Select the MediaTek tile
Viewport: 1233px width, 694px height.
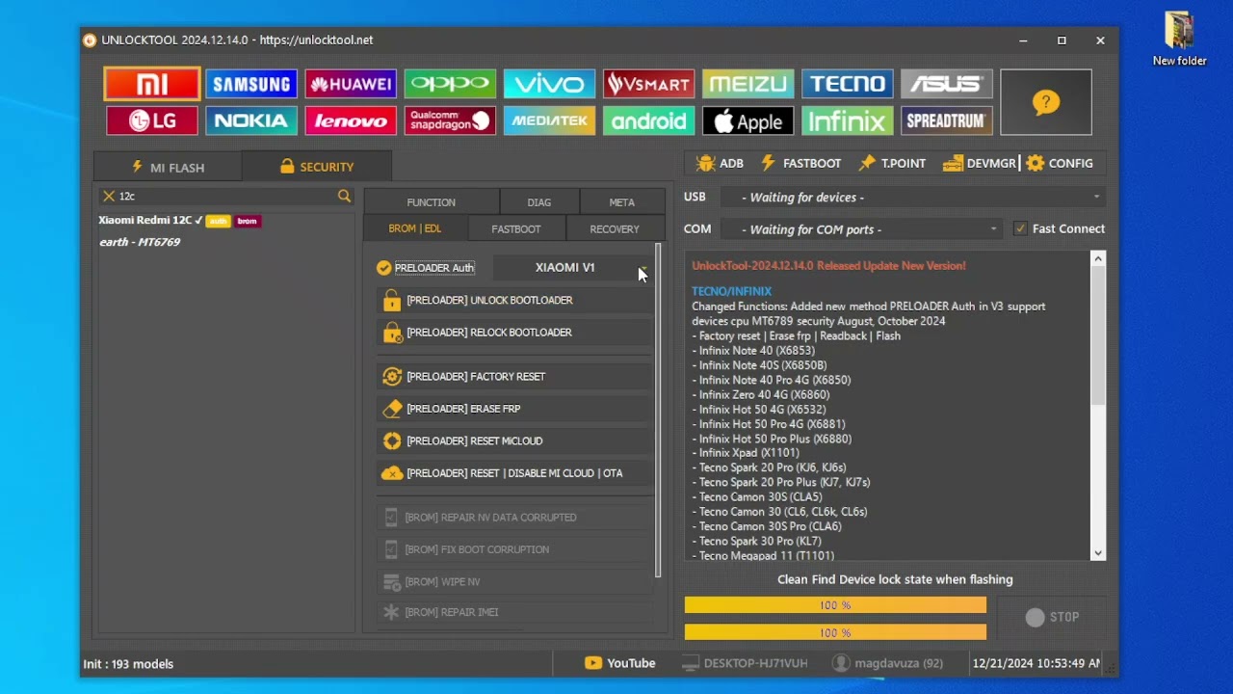[549, 120]
